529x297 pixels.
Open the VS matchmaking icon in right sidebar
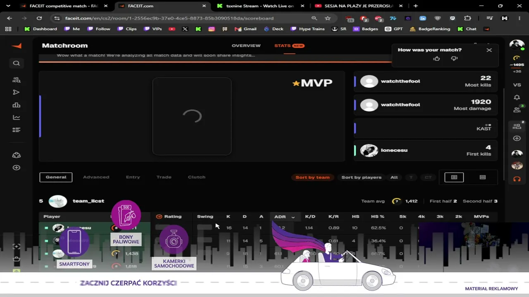[x=517, y=85]
